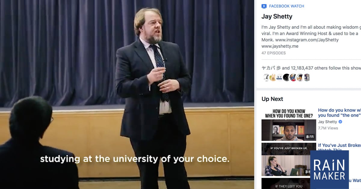This screenshot has height=189, width=361.
Task: Click the first follower avatar in the row
Action: (x=266, y=78)
